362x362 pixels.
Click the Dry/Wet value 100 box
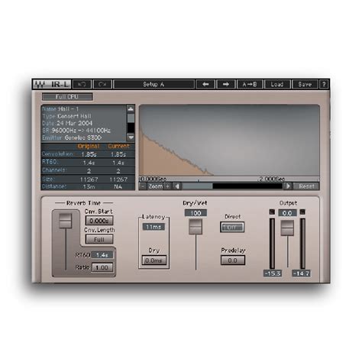coord(196,213)
